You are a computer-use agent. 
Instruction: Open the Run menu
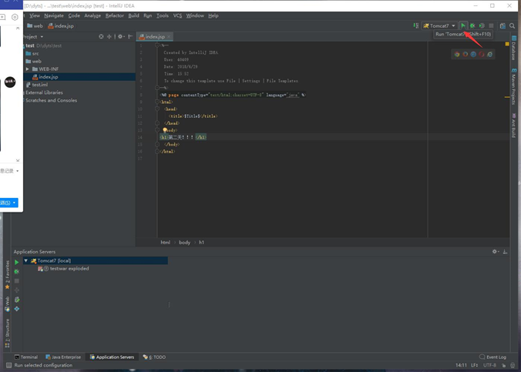click(148, 15)
